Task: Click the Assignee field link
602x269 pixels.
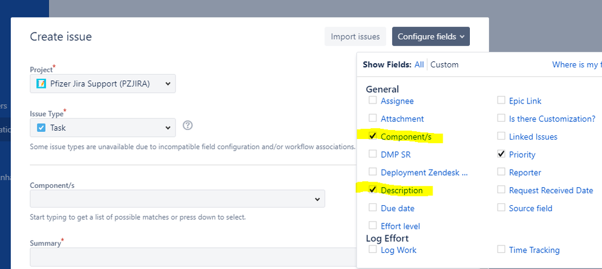Action: tap(397, 101)
